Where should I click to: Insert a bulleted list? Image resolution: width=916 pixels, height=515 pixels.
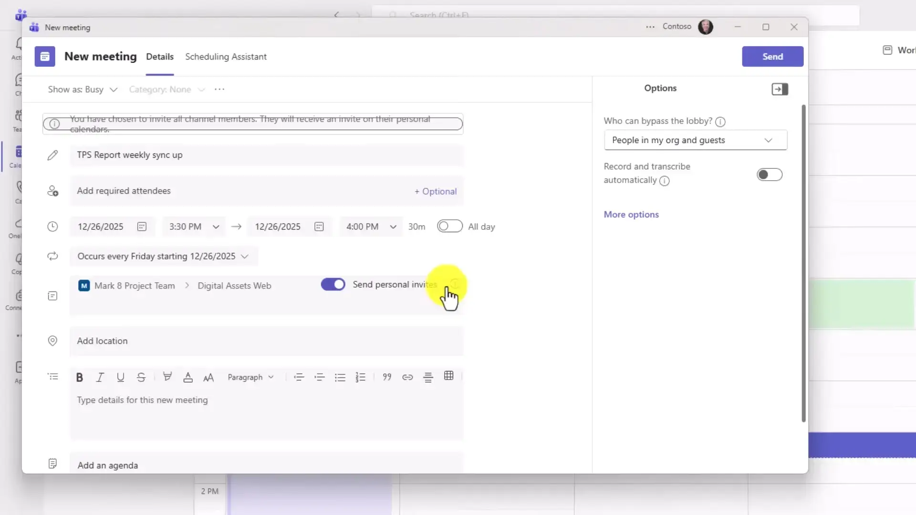click(x=340, y=377)
